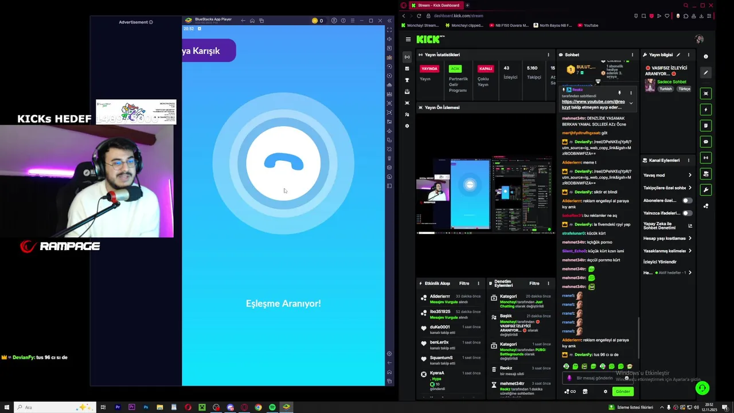This screenshot has width=734, height=413.
Task: Click the stream preview thumbnail
Action: [x=486, y=194]
